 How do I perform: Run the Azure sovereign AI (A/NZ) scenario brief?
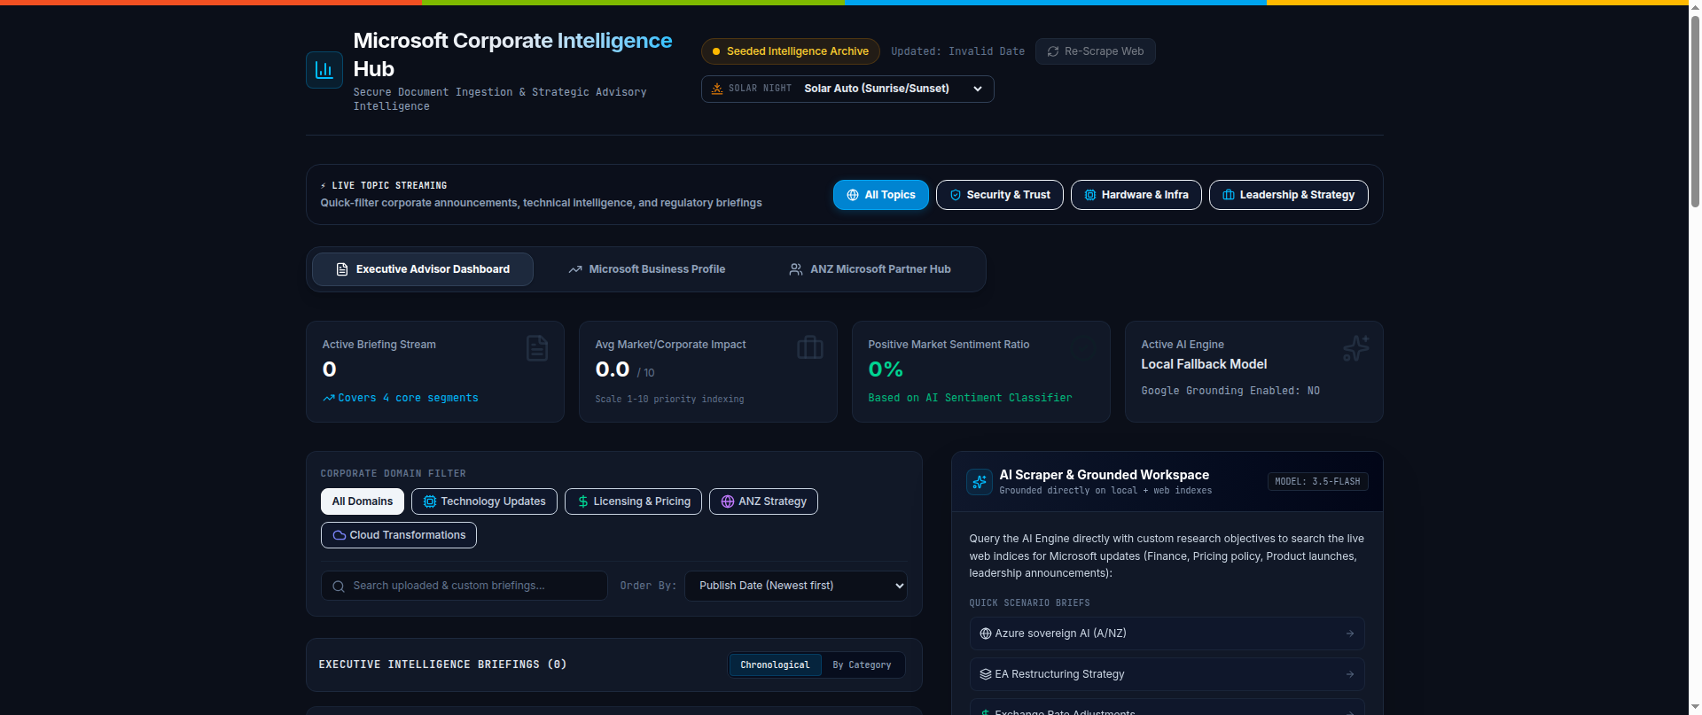1167,633
